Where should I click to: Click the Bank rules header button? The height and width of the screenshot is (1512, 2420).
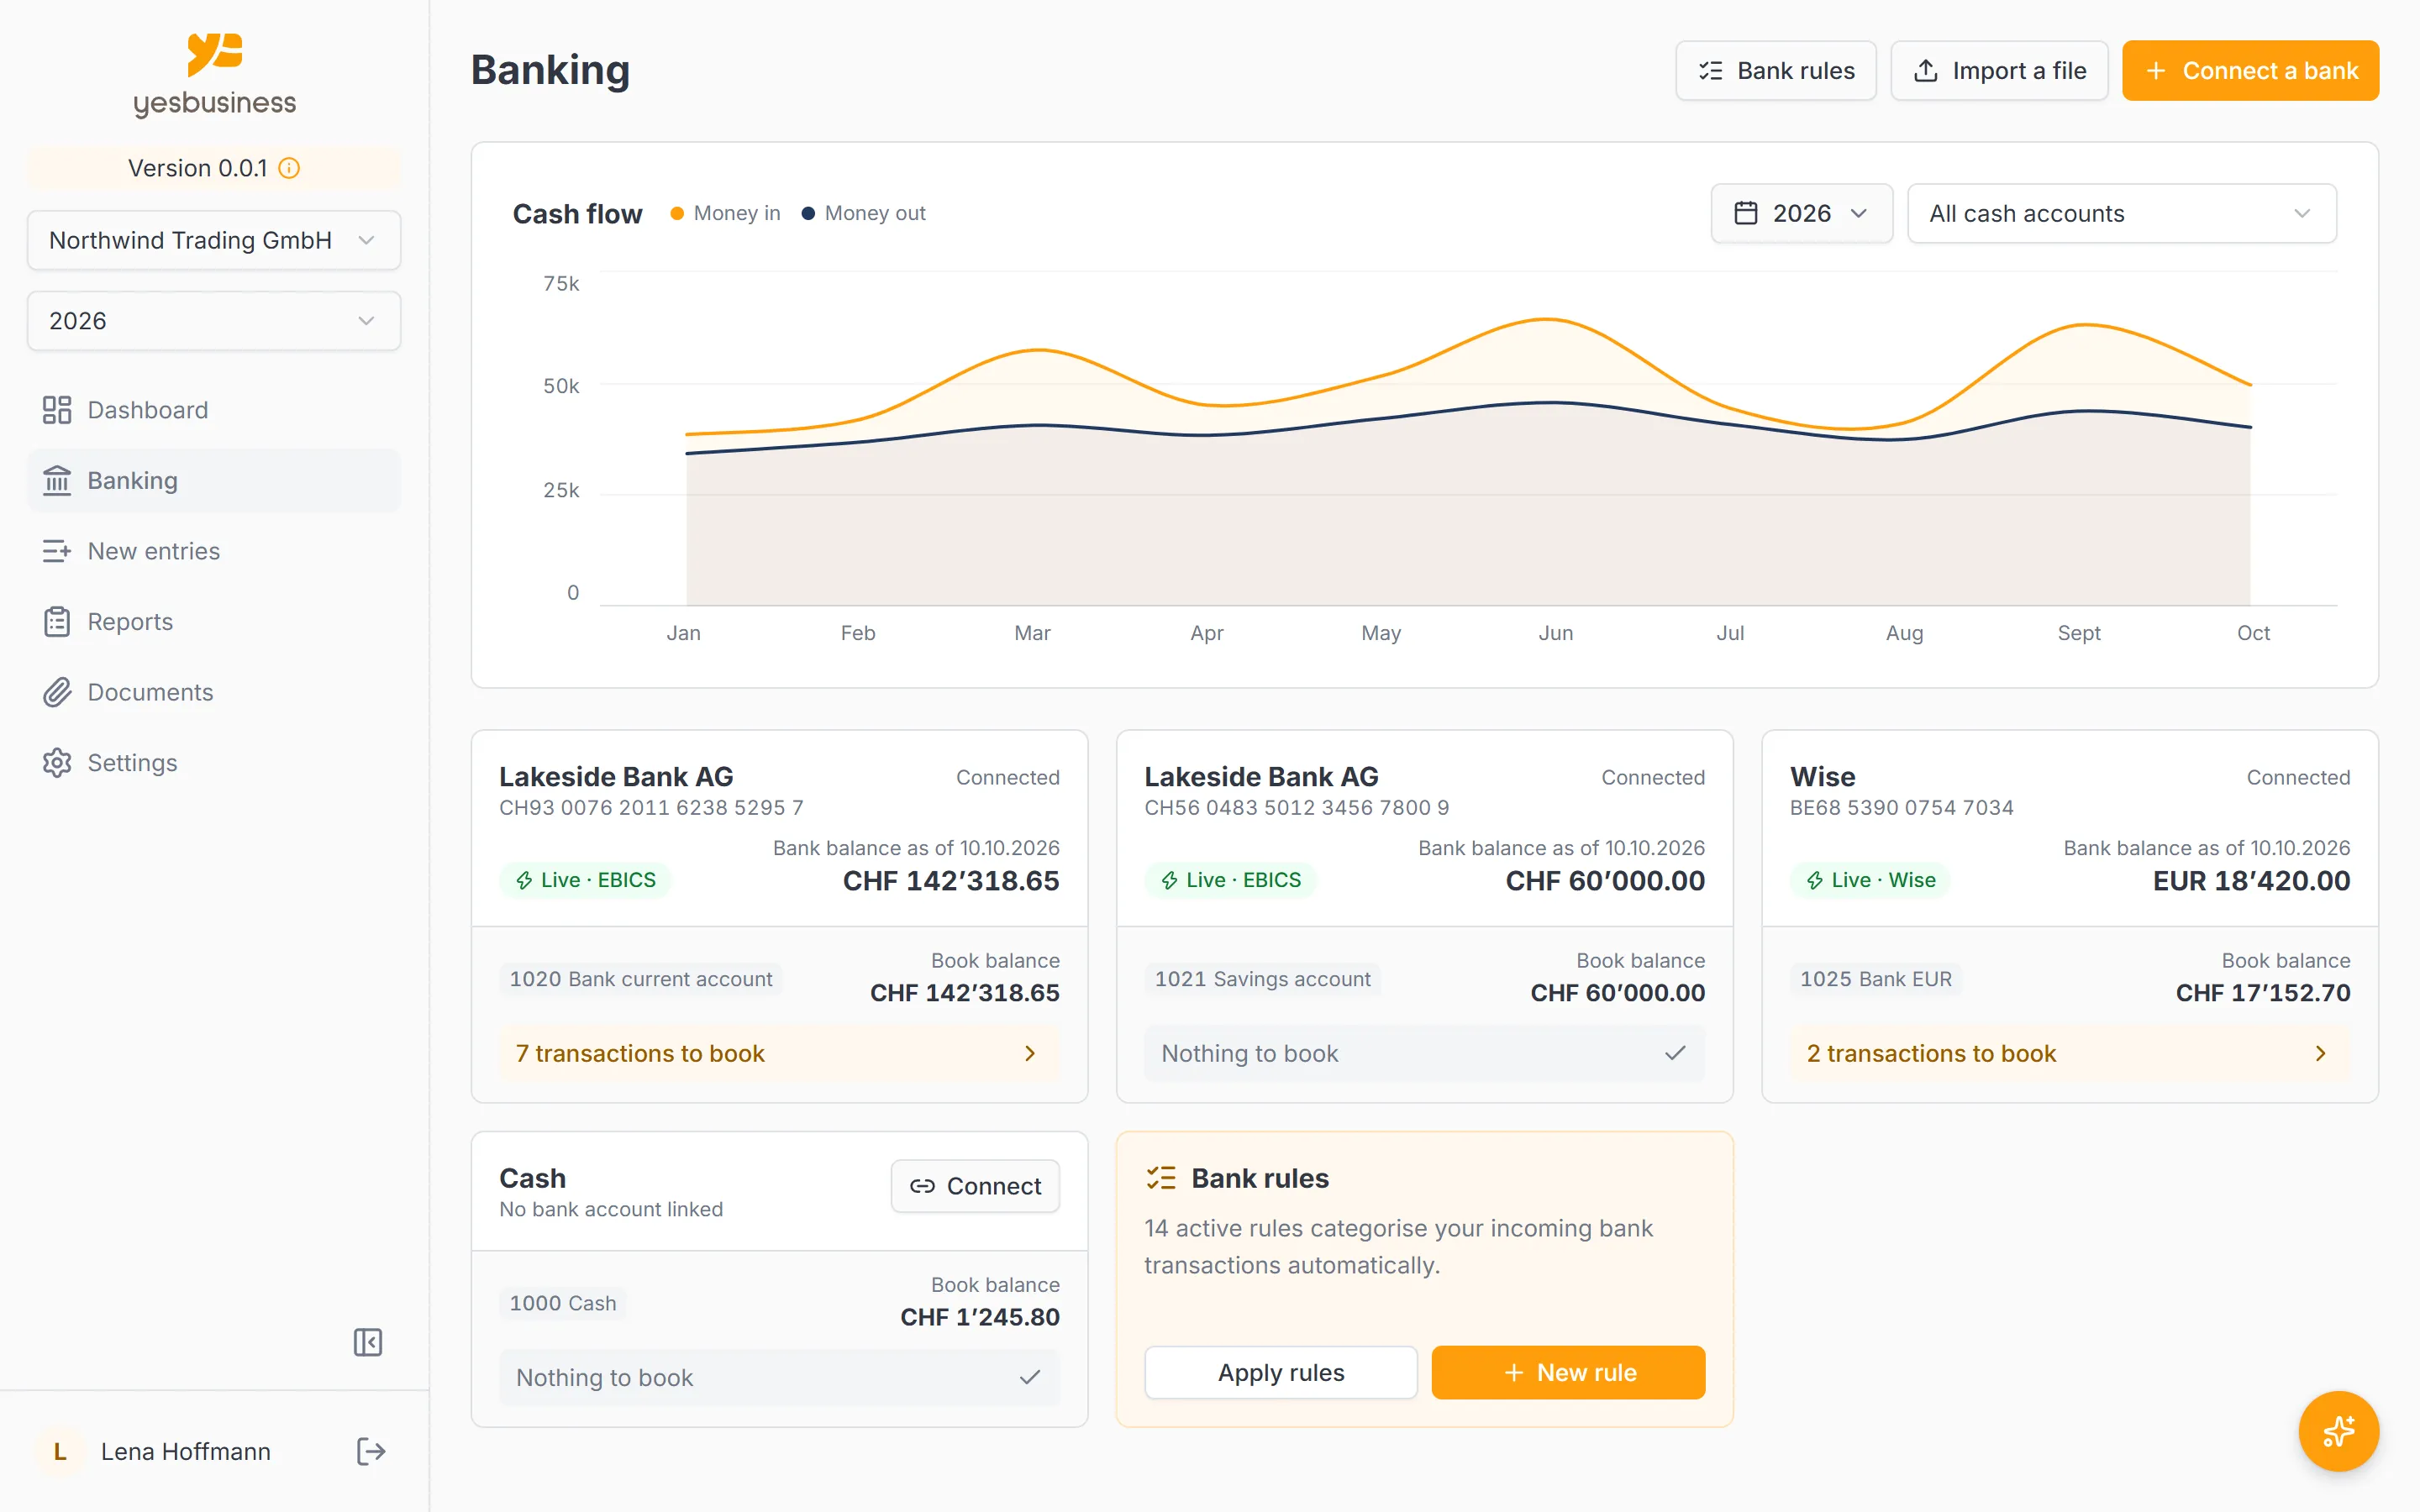(x=1776, y=71)
